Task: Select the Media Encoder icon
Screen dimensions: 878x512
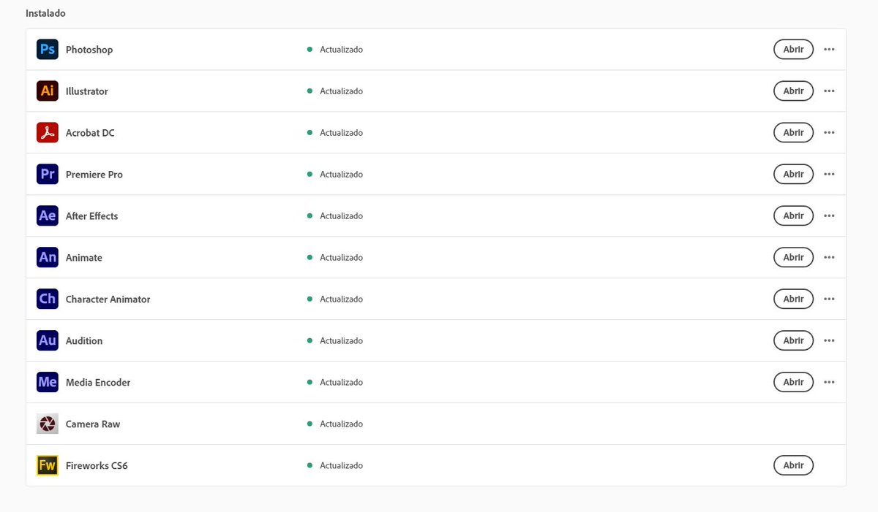Action: 48,383
